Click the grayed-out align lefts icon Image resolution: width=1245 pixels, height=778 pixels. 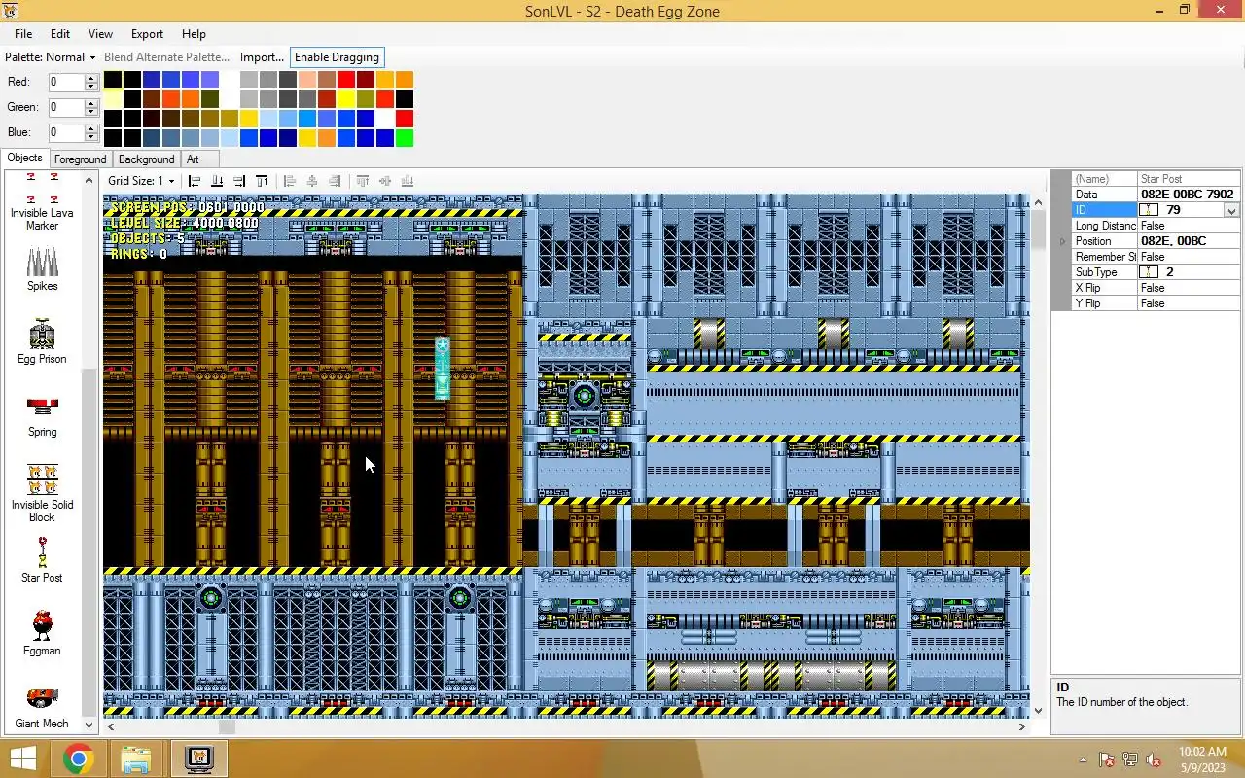(x=289, y=181)
